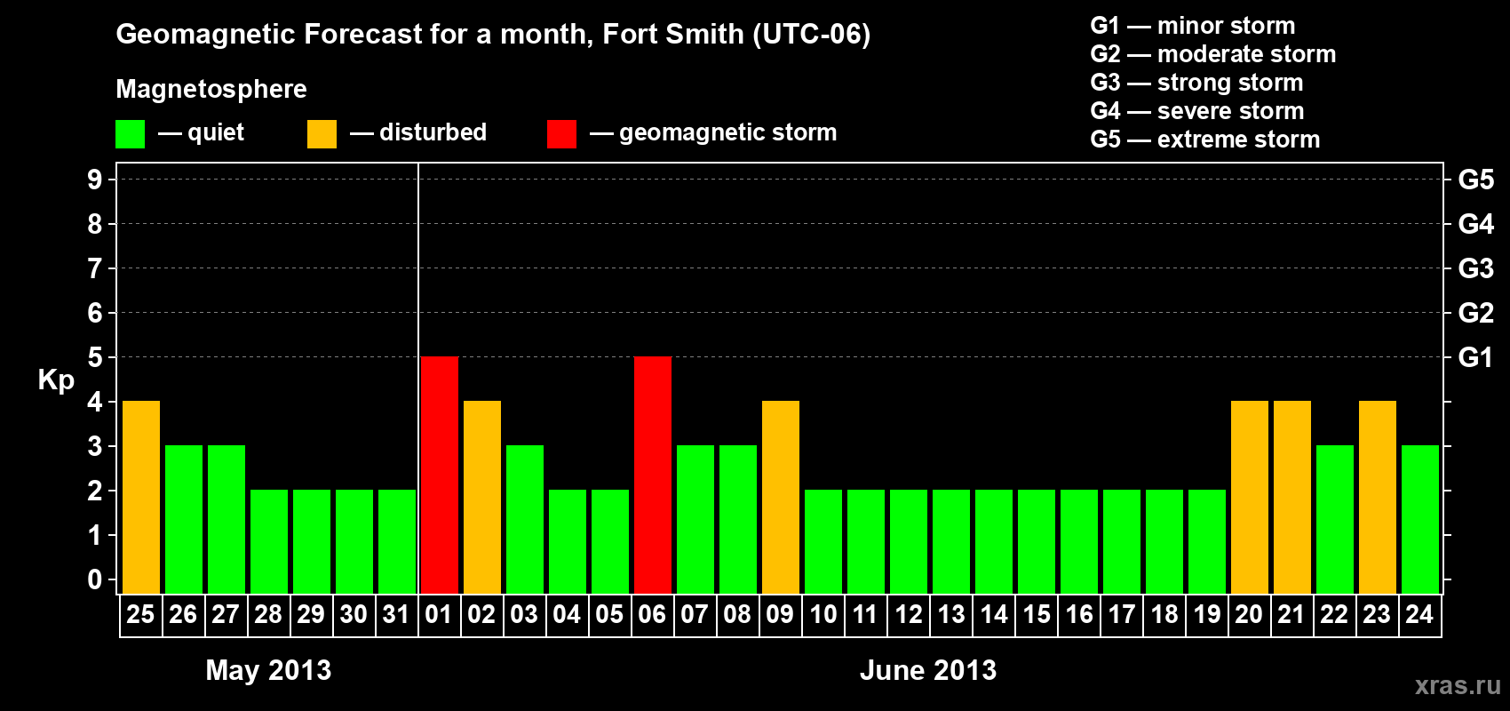Click the 'G1 — minor storm' legend line

coord(1193,26)
